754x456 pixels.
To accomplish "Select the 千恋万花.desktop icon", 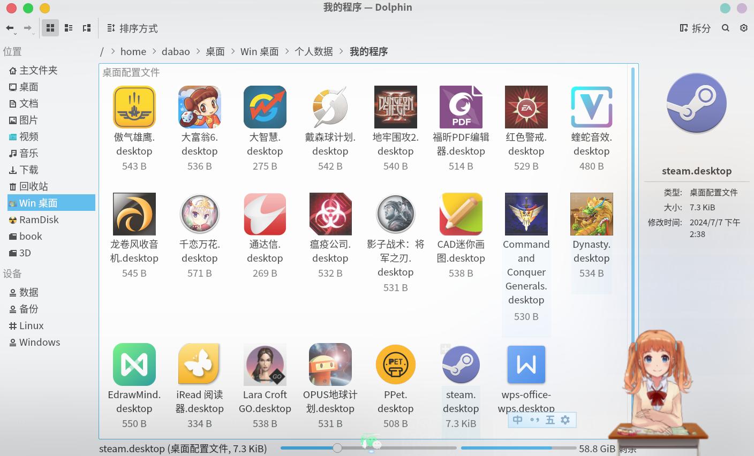I will 200,214.
